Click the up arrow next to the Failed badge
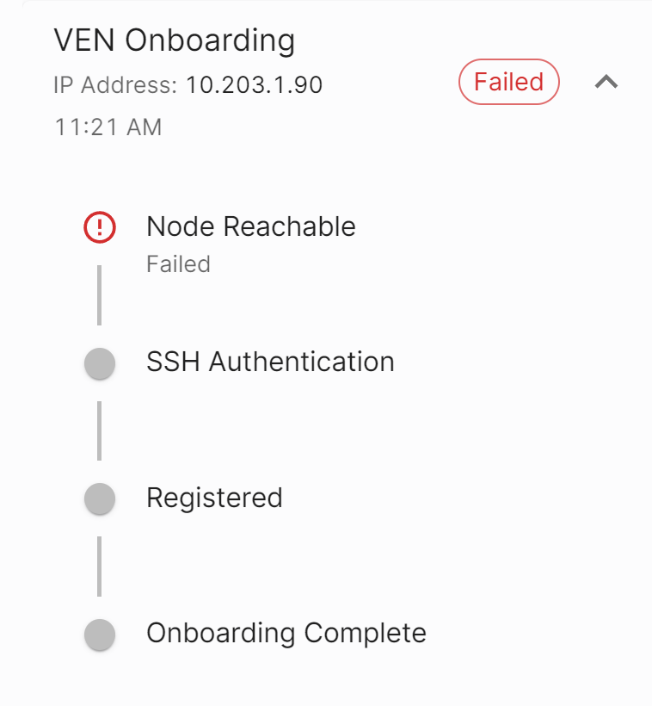 606,83
